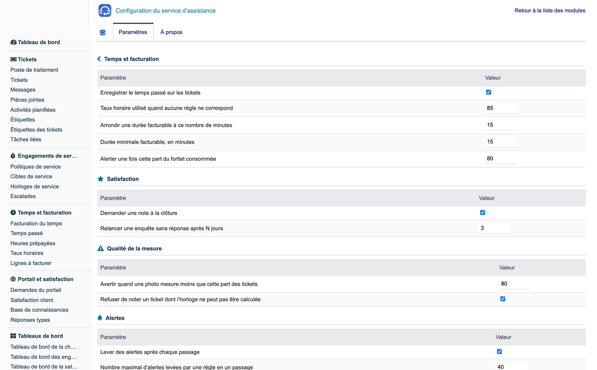The width and height of the screenshot is (597, 370).
Task: Return via Retour à la liste des modules
Action: coord(550,10)
